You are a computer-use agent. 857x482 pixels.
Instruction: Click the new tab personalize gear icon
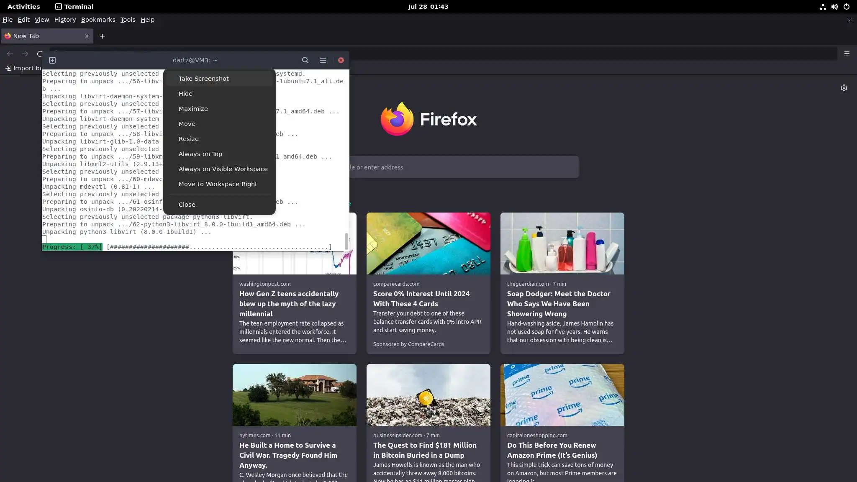pyautogui.click(x=844, y=88)
